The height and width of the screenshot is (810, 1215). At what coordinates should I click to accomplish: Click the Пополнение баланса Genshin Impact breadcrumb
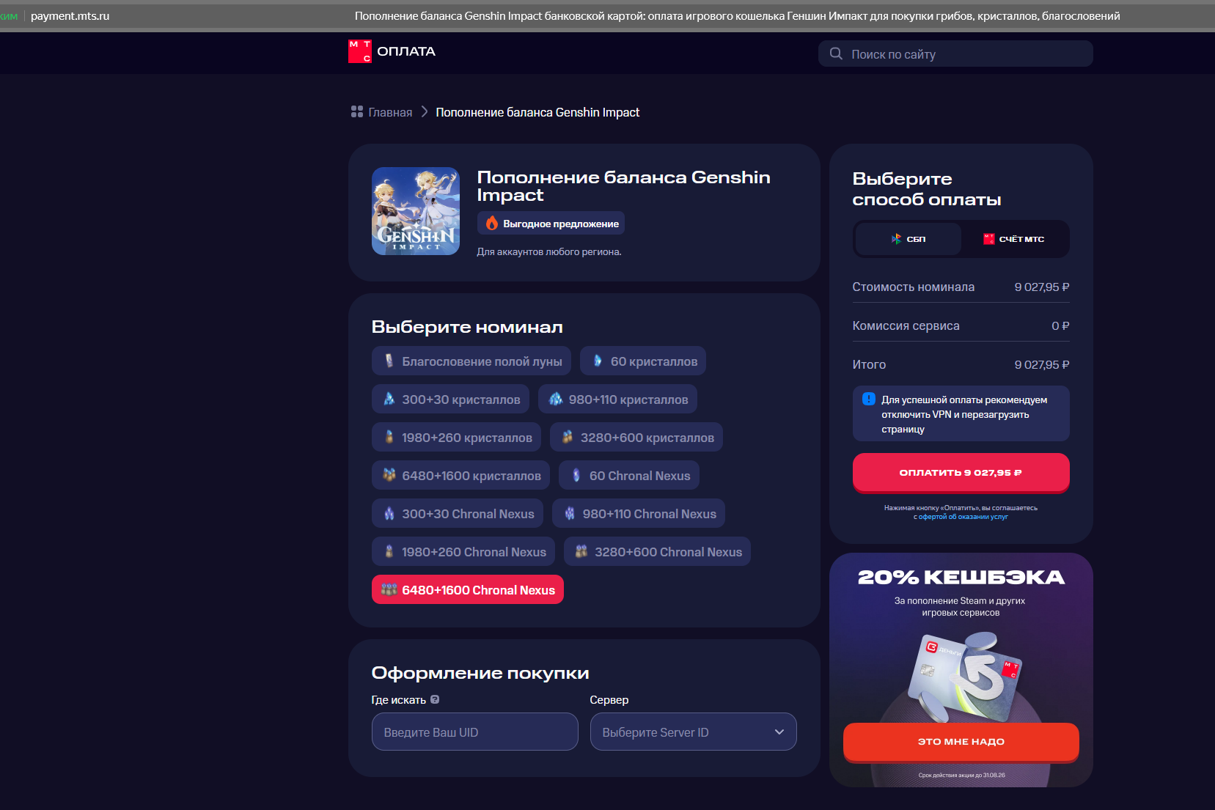[537, 112]
